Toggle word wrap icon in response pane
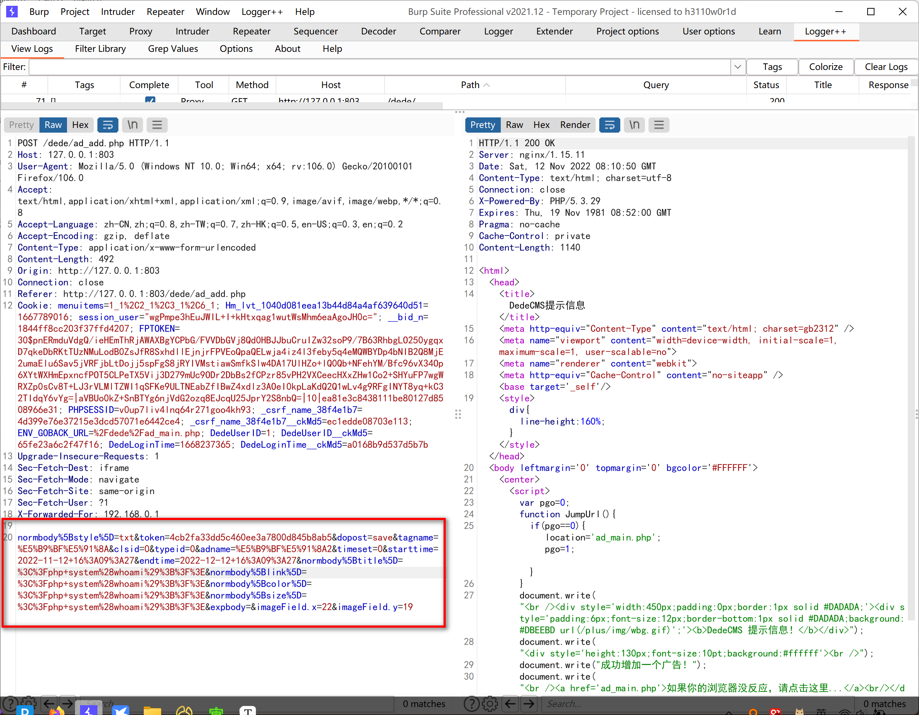 click(x=609, y=125)
